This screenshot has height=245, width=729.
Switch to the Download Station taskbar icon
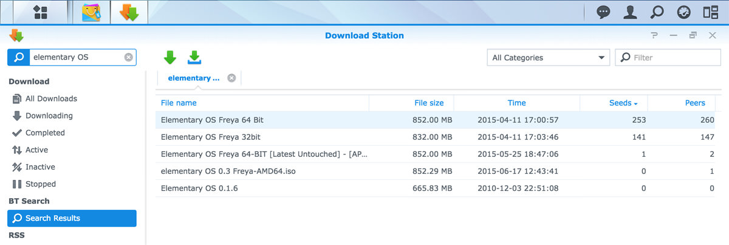129,12
